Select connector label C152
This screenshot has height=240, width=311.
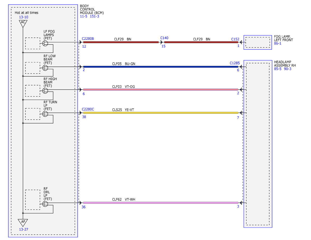coord(235,39)
